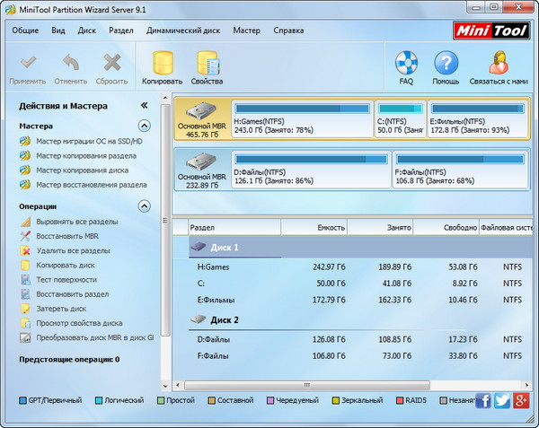Open the Facebook social icon
The width and height of the screenshot is (539, 428).
click(x=483, y=400)
